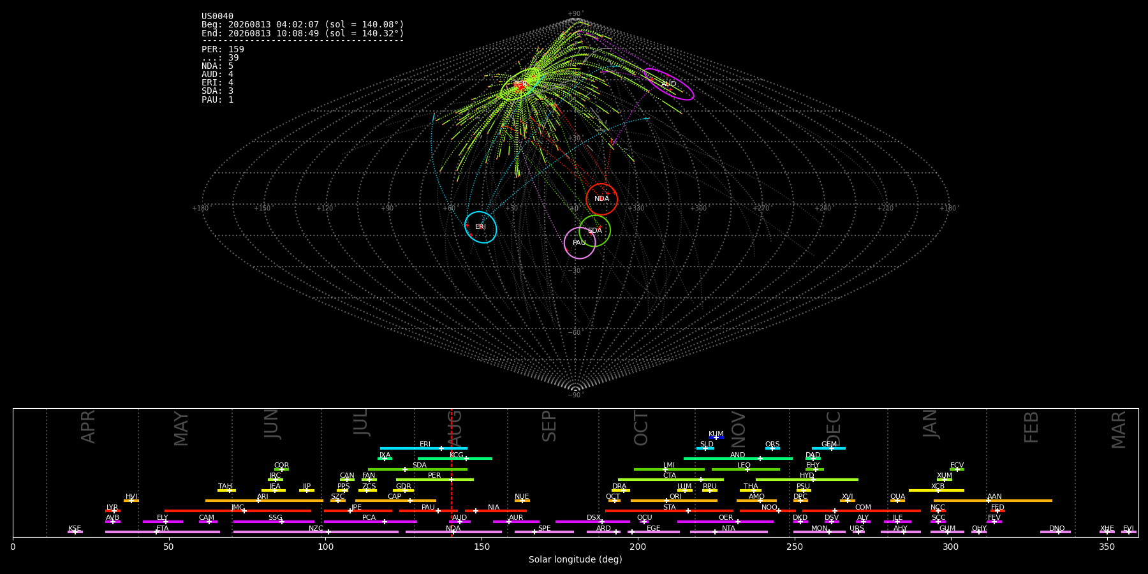Click the PER: 159 count entry
This screenshot has height=574, width=1148.
[223, 50]
